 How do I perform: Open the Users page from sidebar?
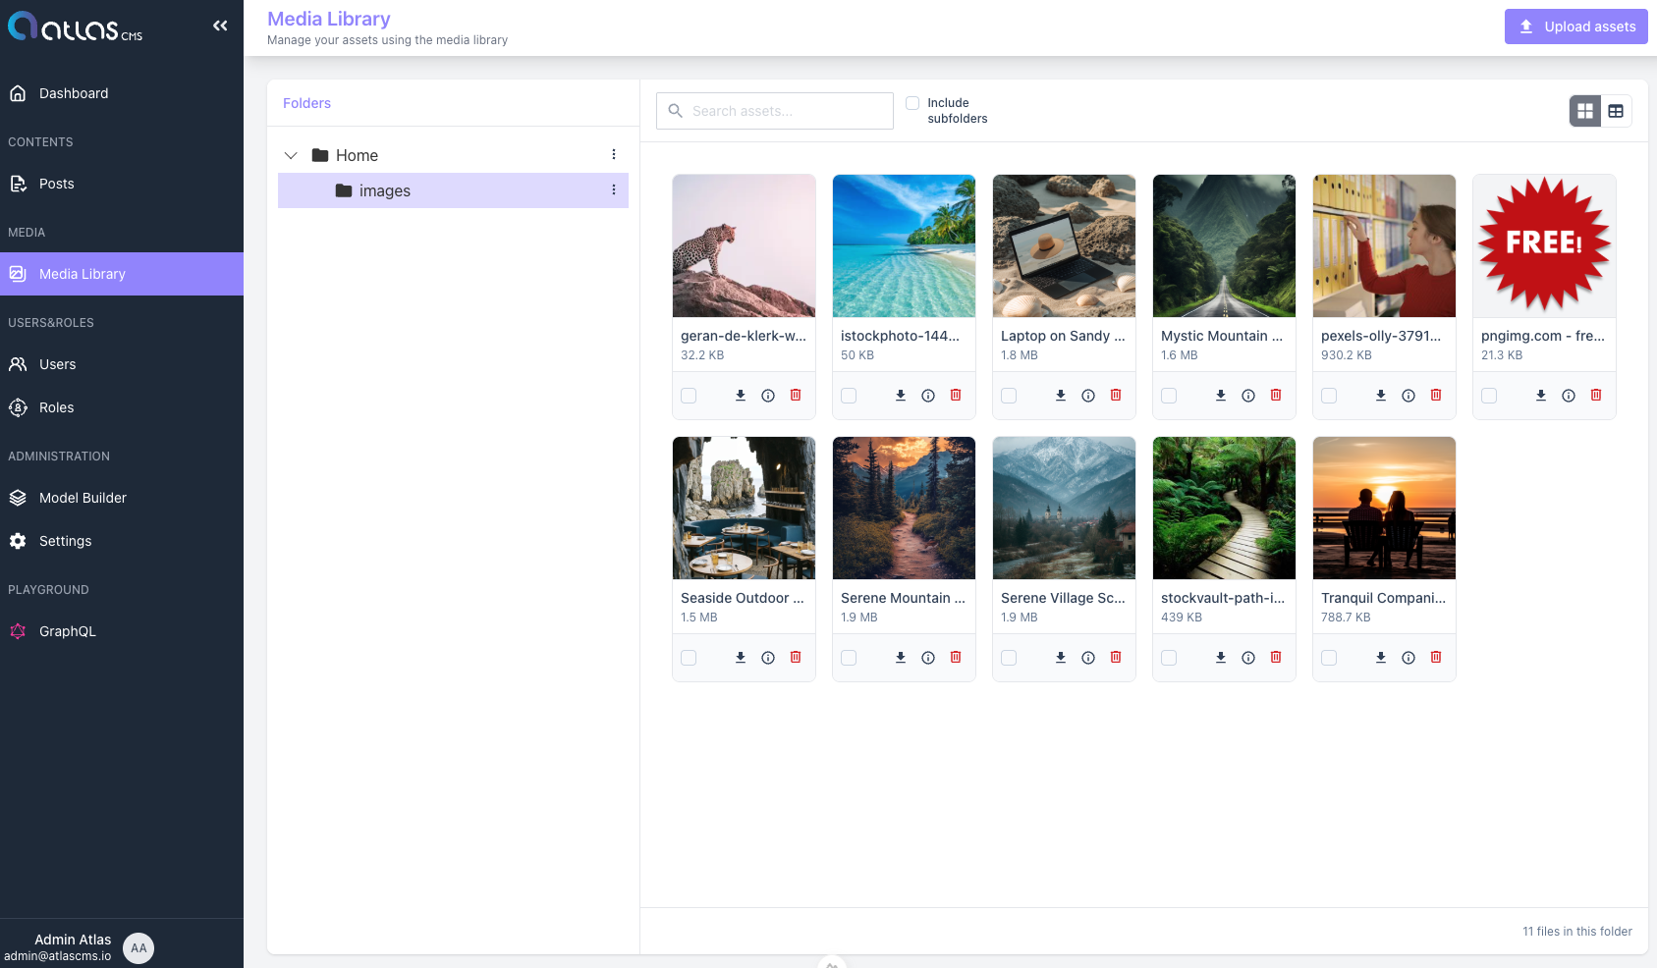tap(56, 364)
